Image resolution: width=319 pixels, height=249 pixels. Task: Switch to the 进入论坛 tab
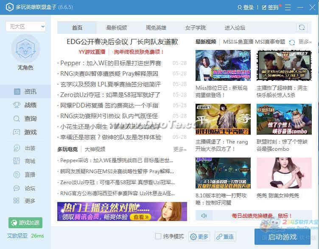click(235, 28)
